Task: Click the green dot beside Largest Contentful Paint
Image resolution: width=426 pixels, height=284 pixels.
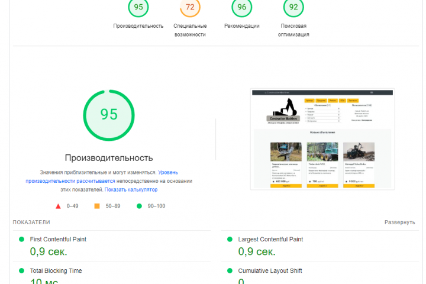Action: (x=230, y=239)
